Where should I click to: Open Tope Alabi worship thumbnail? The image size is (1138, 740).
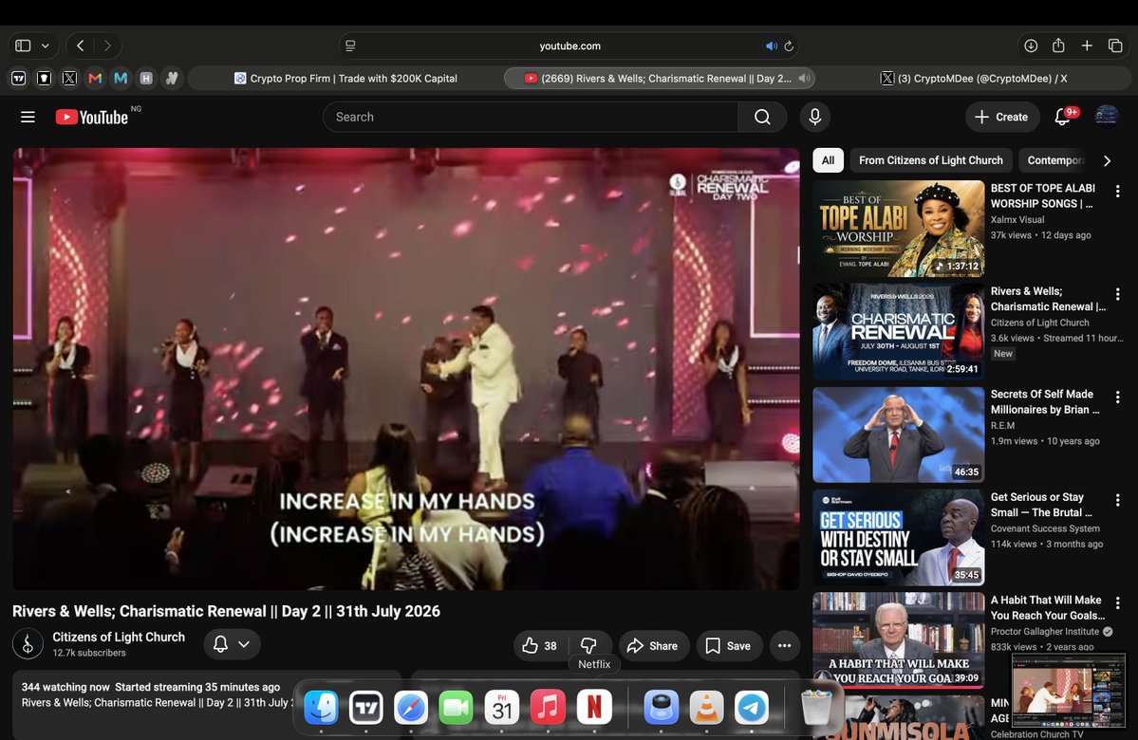click(899, 229)
